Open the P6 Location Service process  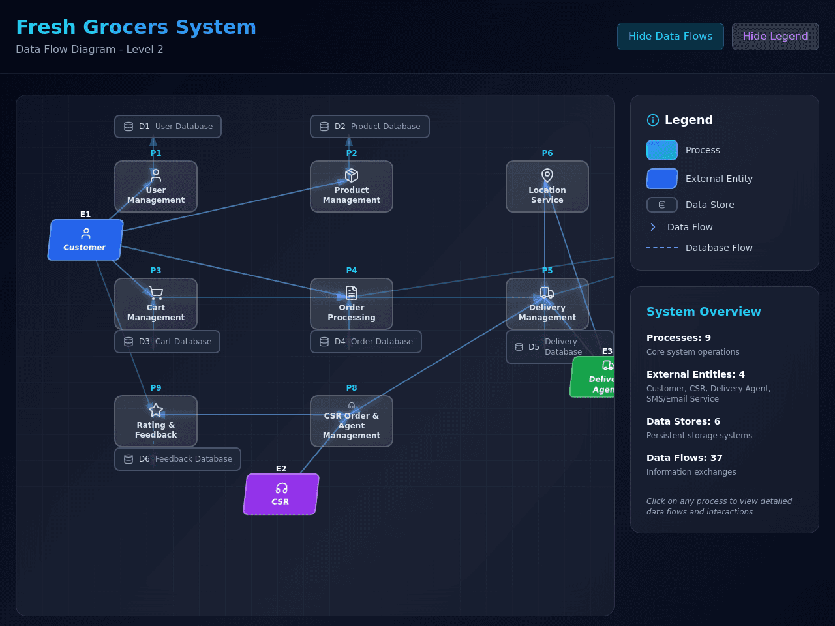pyautogui.click(x=547, y=186)
